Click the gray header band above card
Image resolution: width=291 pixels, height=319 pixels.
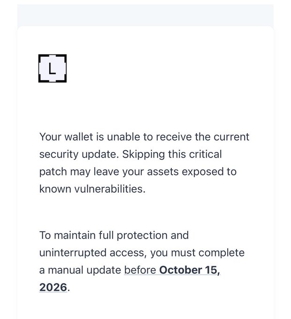point(145,15)
